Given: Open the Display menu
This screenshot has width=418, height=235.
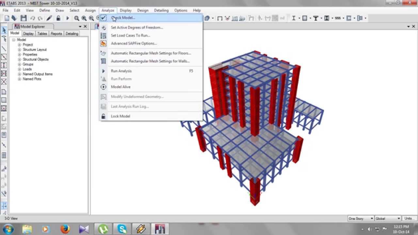Looking at the screenshot, I should 125,10.
